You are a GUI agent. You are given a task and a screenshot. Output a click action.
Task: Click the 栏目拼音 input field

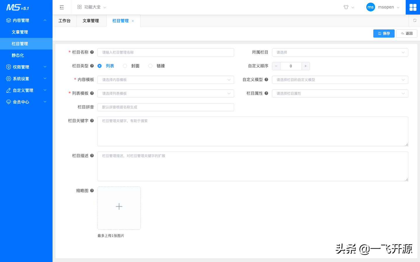coord(165,107)
